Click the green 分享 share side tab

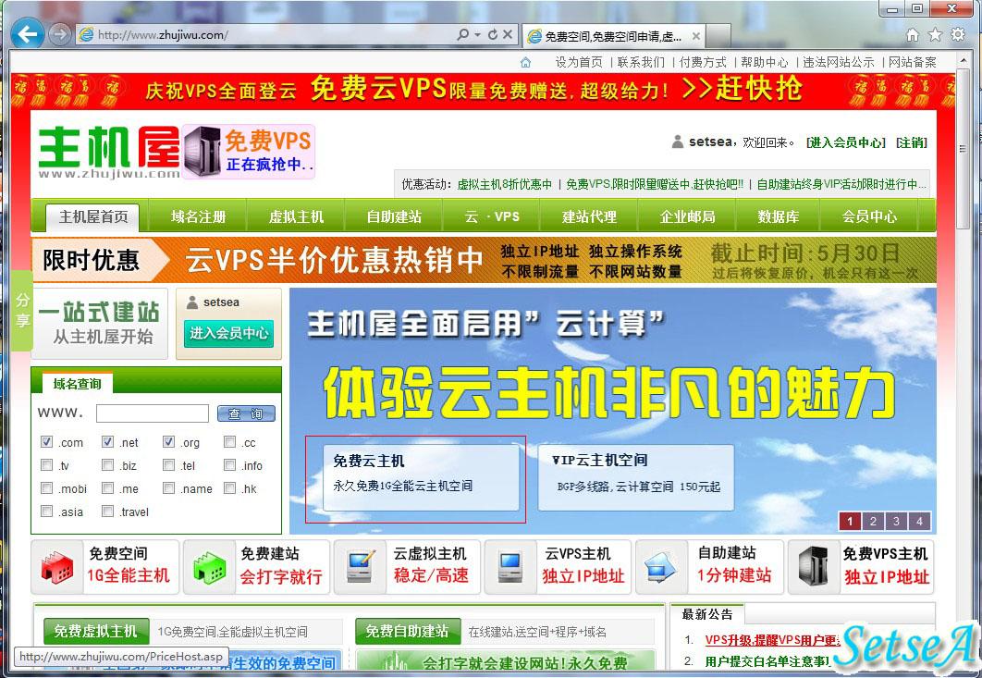tap(22, 310)
